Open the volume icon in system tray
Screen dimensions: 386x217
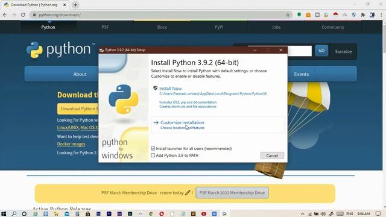tap(323, 213)
